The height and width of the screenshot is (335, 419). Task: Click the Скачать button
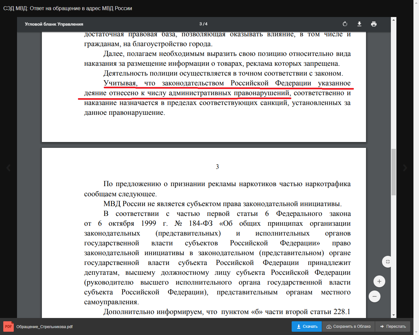pyautogui.click(x=307, y=326)
